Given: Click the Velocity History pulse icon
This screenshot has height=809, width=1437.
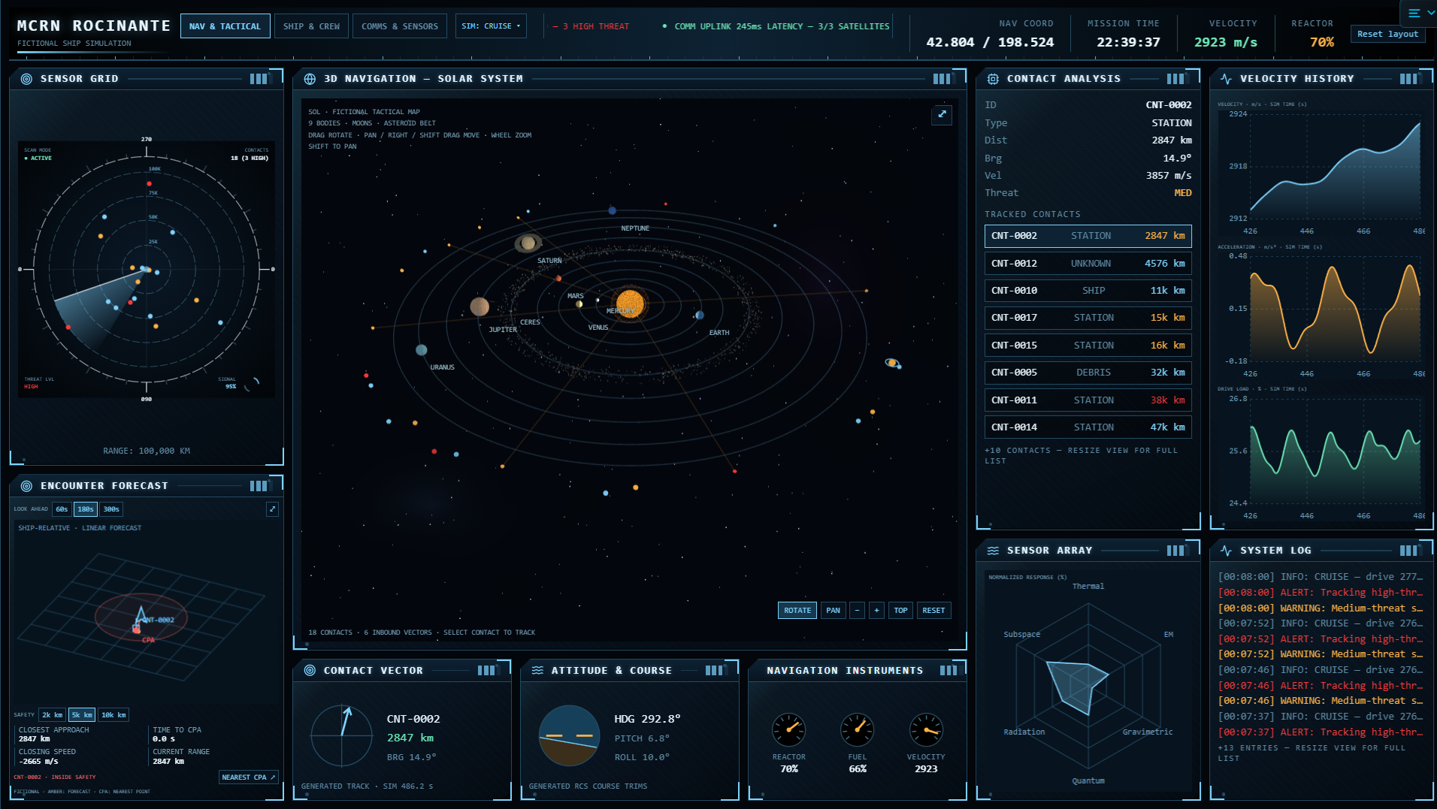Looking at the screenshot, I should click(1226, 79).
